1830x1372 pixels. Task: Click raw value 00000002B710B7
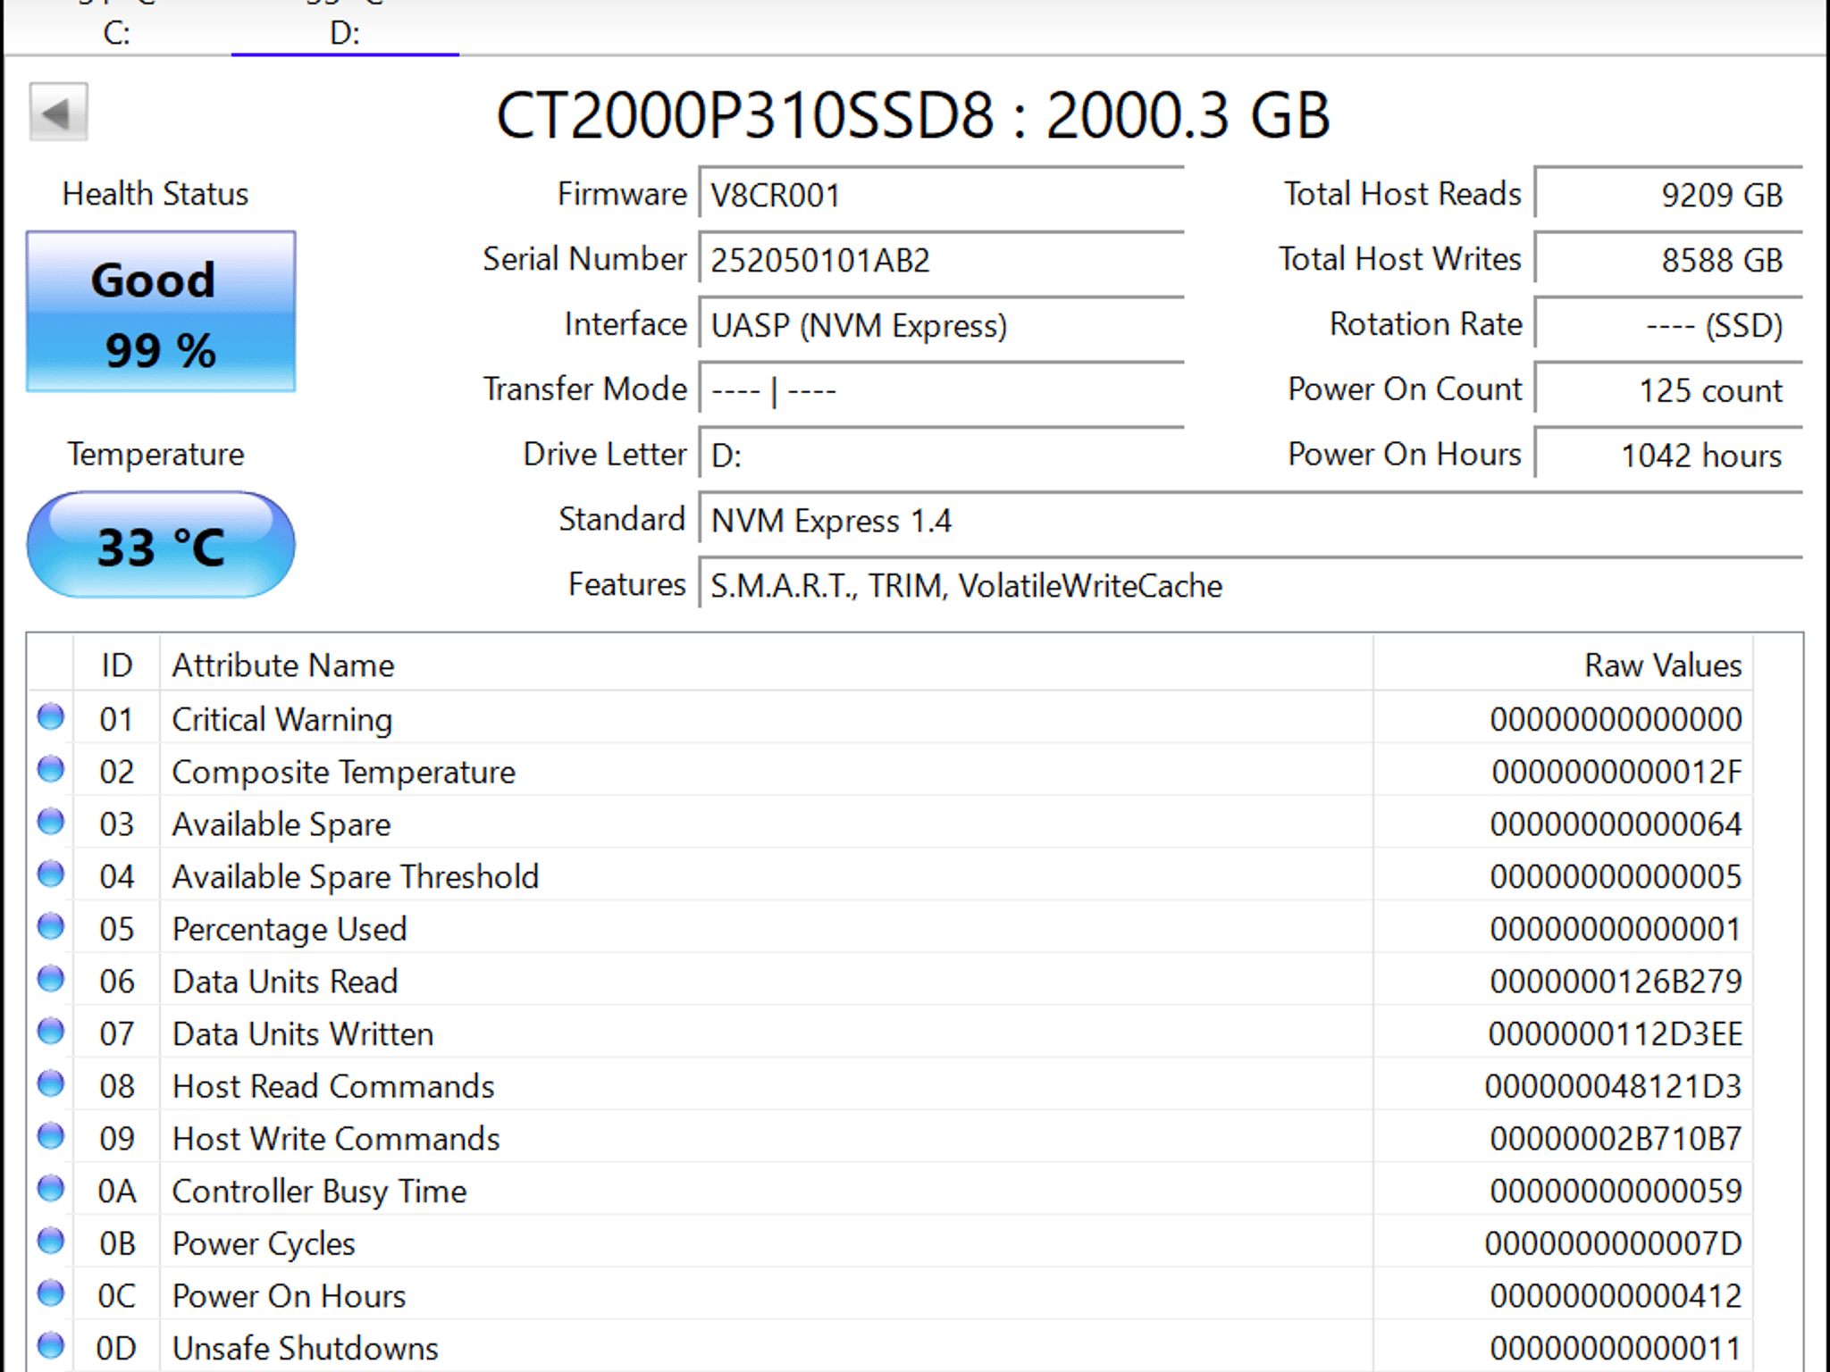[1616, 1138]
